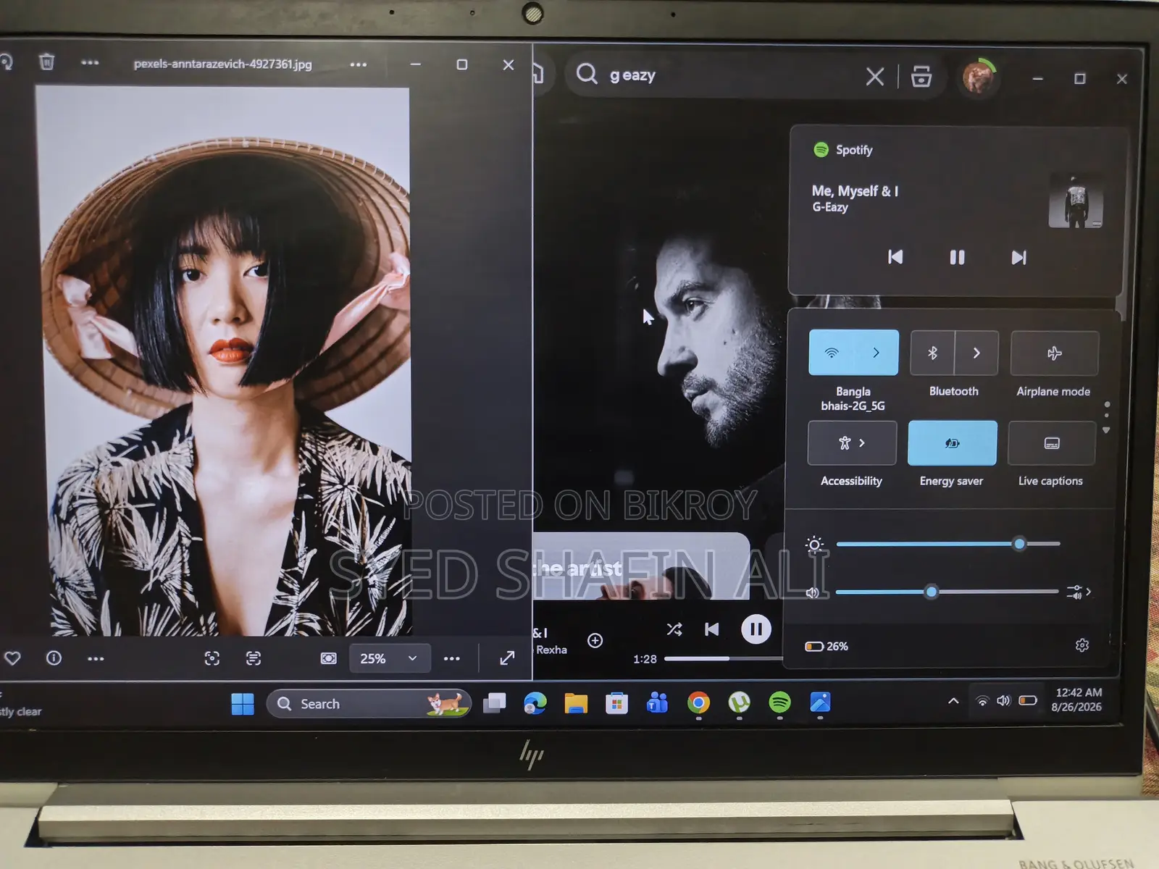
Task: Click the Spotify search magnifier icon
Action: 587,74
